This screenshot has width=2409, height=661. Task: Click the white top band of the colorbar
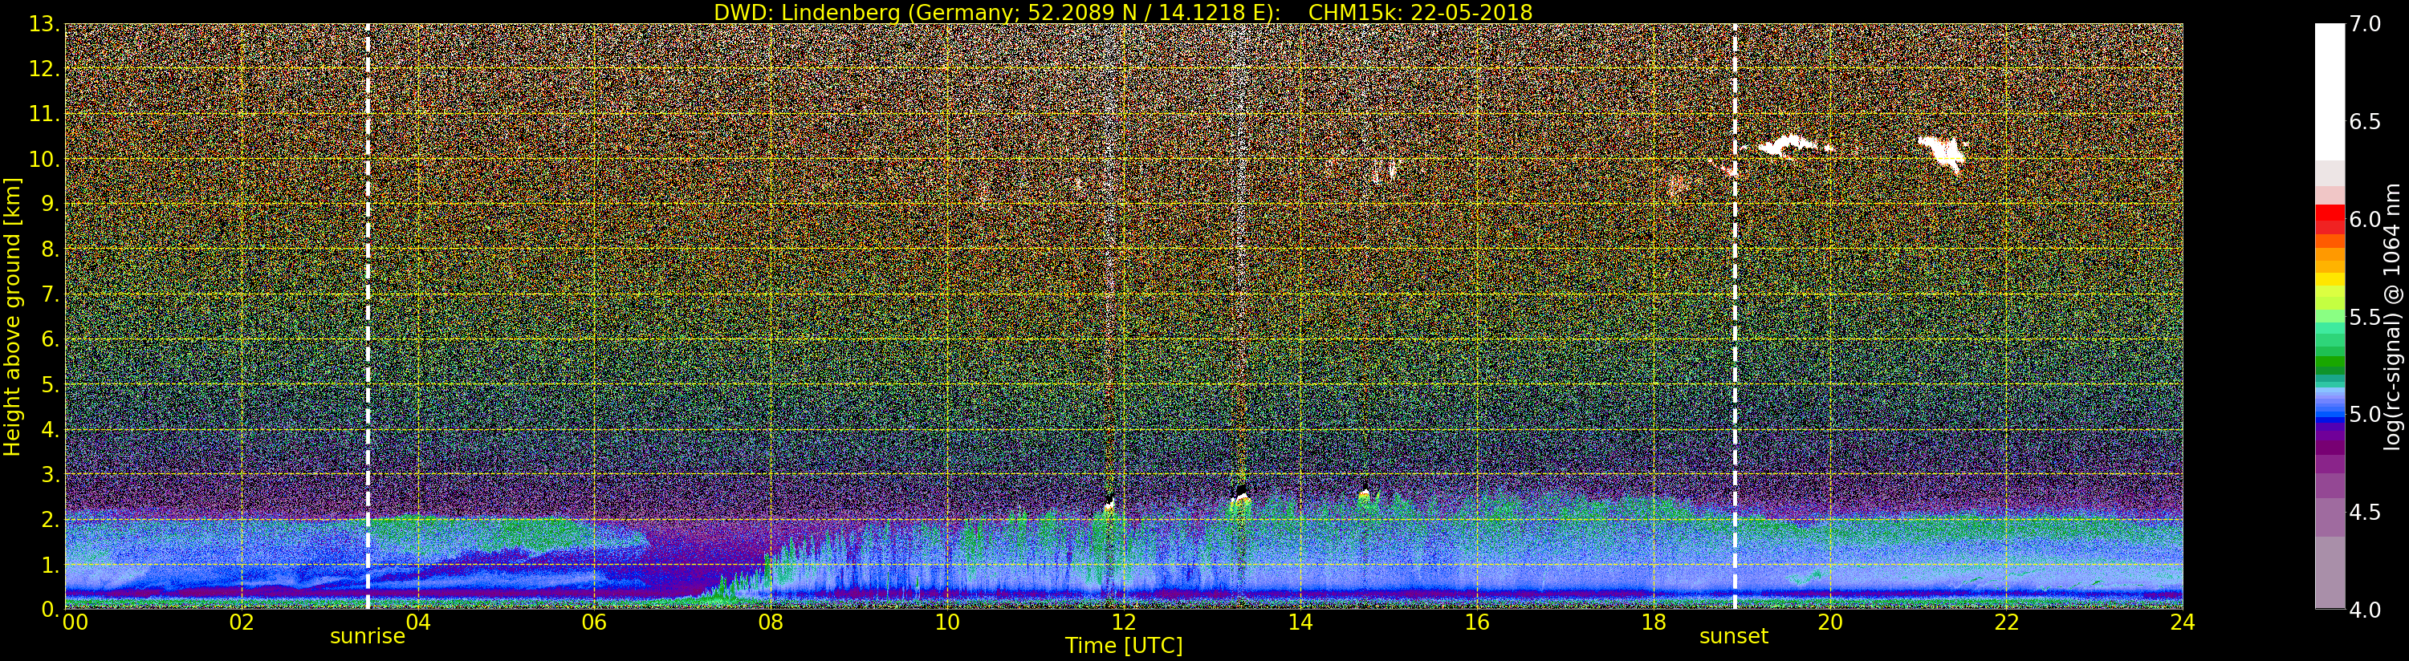[2330, 91]
